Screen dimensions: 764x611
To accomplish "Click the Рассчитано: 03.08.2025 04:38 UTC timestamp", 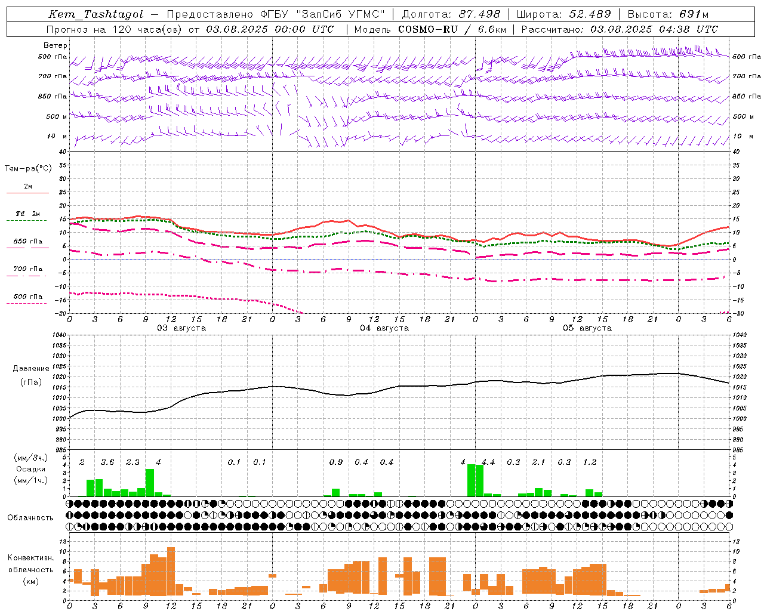I will pyautogui.click(x=620, y=29).
